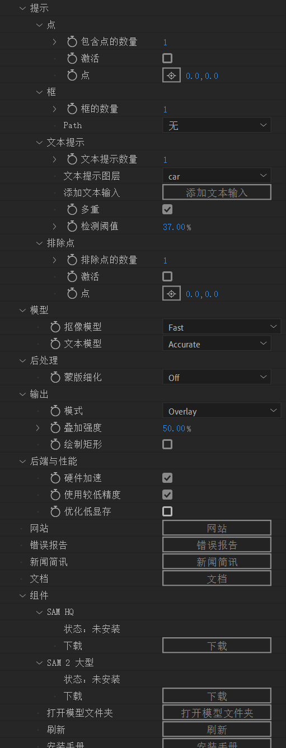Image resolution: width=286 pixels, height=748 pixels.
Task: Click the stopwatch icon next to 硬件加速
Action: pyautogui.click(x=55, y=478)
